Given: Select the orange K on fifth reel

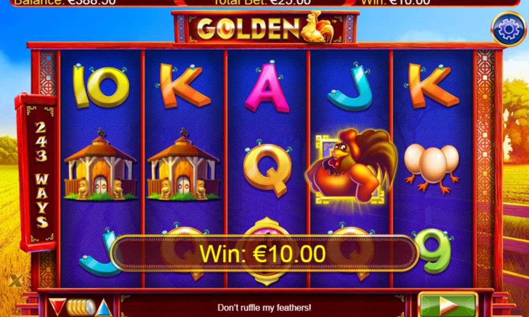Looking at the screenshot, I should click(433, 86).
